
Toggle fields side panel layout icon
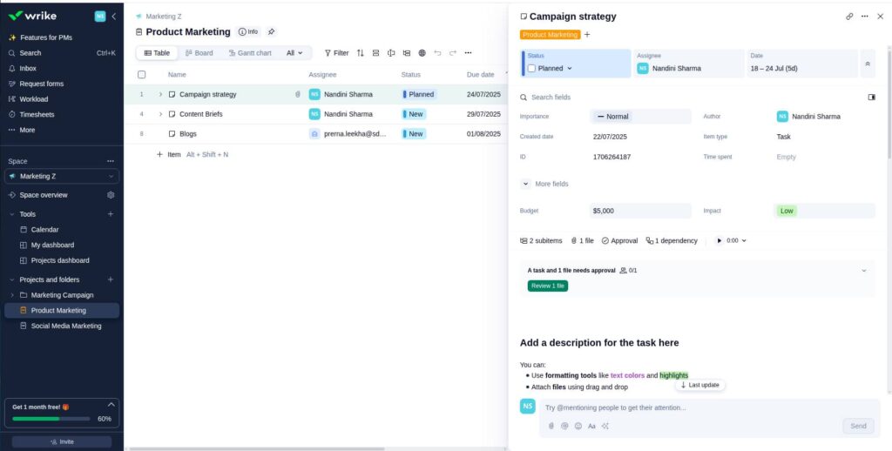tap(871, 98)
